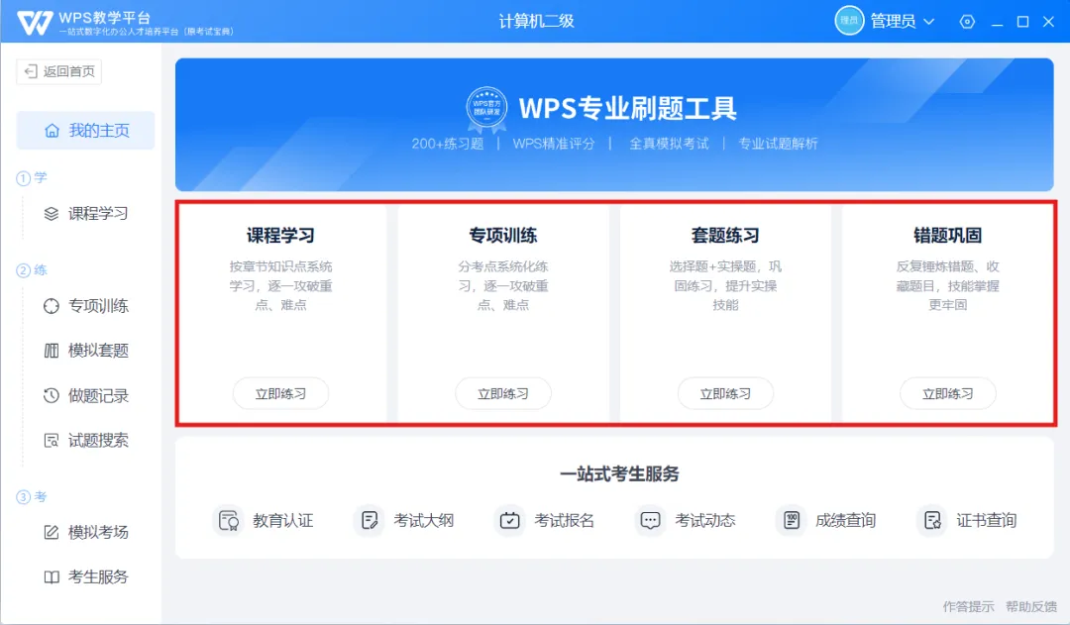Open the 帮助反馈 link
This screenshot has width=1070, height=625.
click(x=1031, y=606)
